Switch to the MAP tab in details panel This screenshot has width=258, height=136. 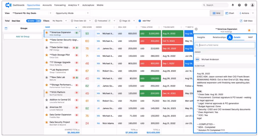pos(250,37)
